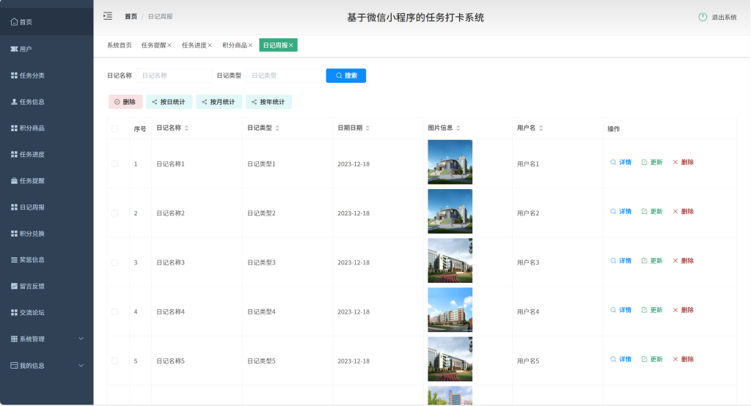
Task: Toggle the select-all header checkbox
Action: [115, 128]
